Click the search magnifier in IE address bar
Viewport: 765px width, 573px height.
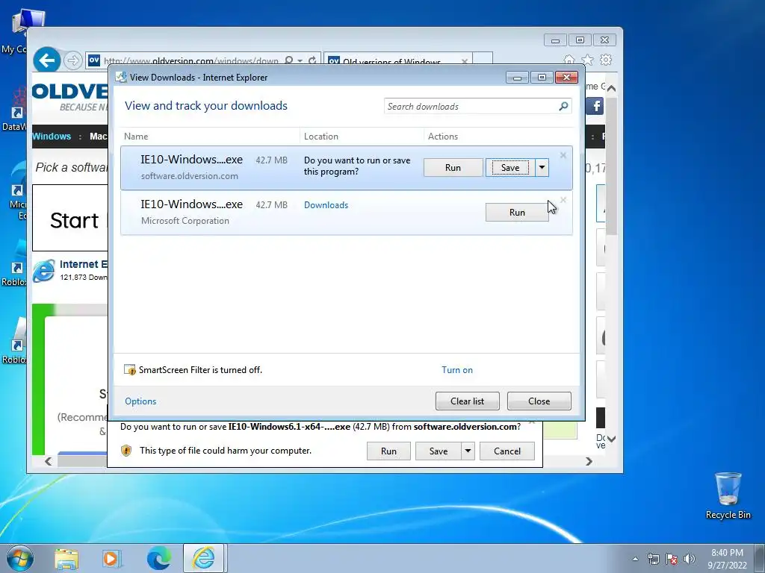point(289,60)
